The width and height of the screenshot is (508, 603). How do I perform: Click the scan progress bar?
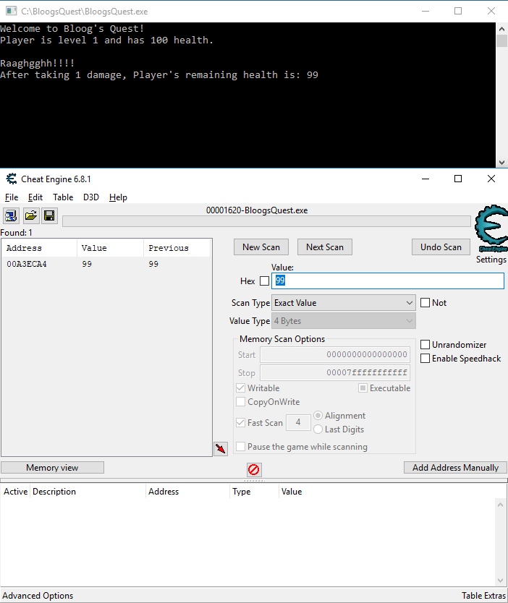point(266,221)
